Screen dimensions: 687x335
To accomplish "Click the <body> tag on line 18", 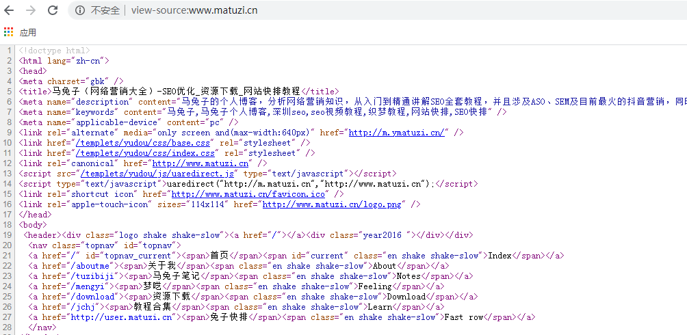I will click(33, 225).
